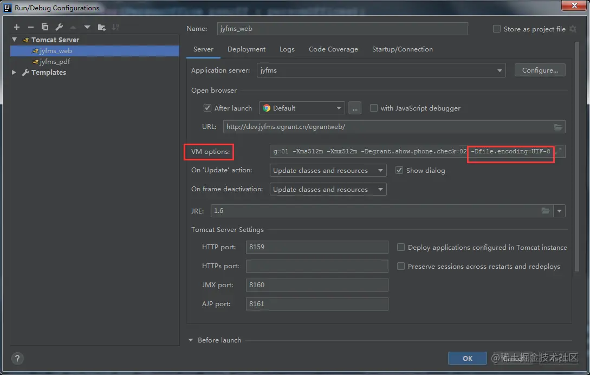Switch to the Startup/Connection tab

tap(402, 49)
